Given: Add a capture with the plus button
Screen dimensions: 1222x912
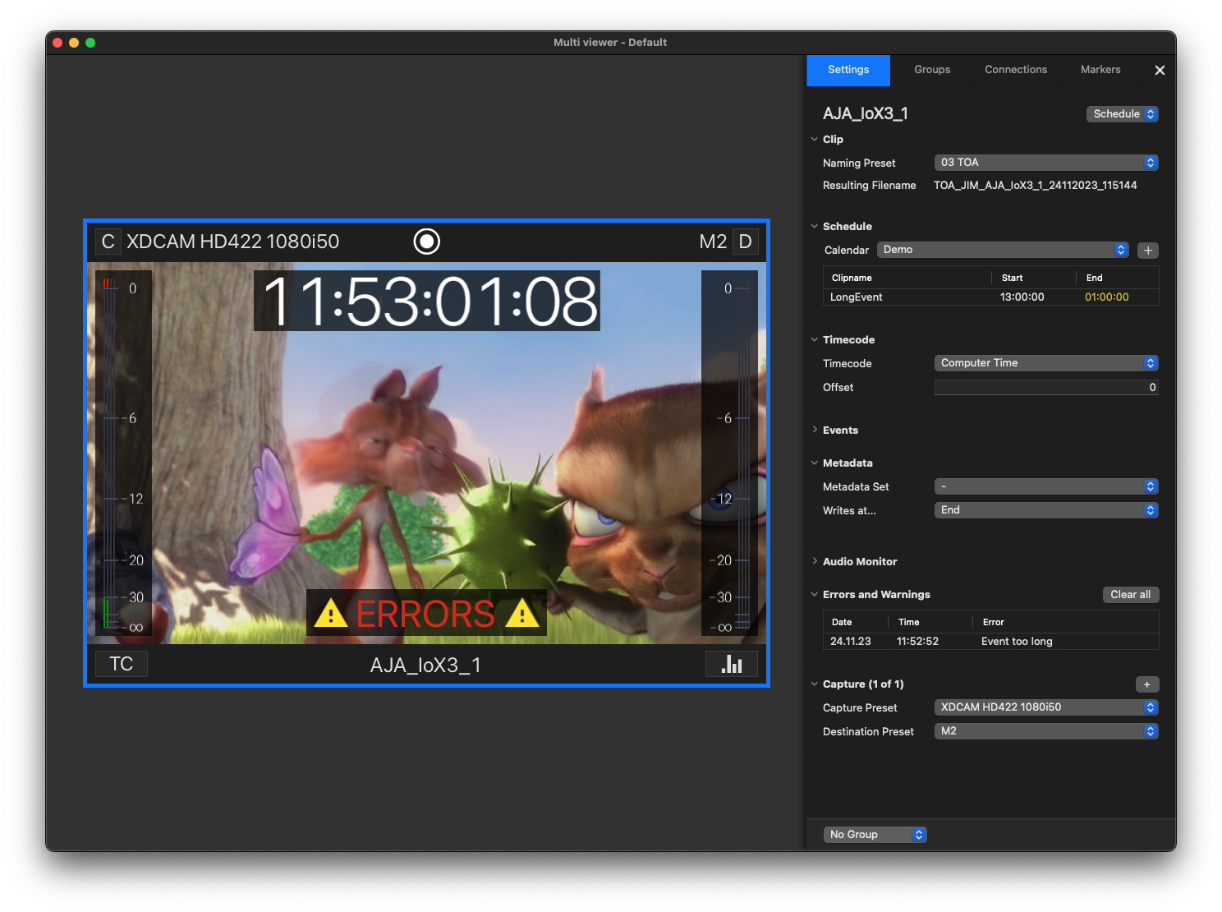Looking at the screenshot, I should 1147,684.
